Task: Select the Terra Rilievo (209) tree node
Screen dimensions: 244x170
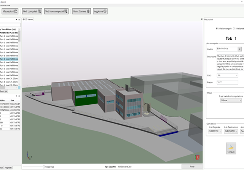Action: pos(8,29)
